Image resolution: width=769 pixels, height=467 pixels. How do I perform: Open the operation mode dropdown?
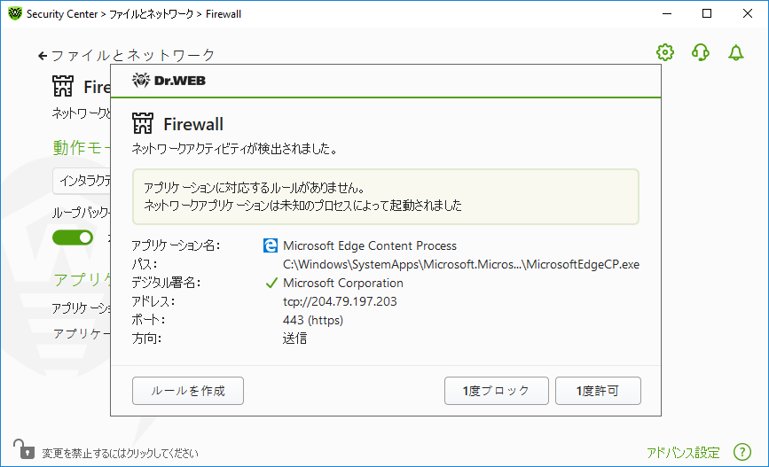(82, 180)
